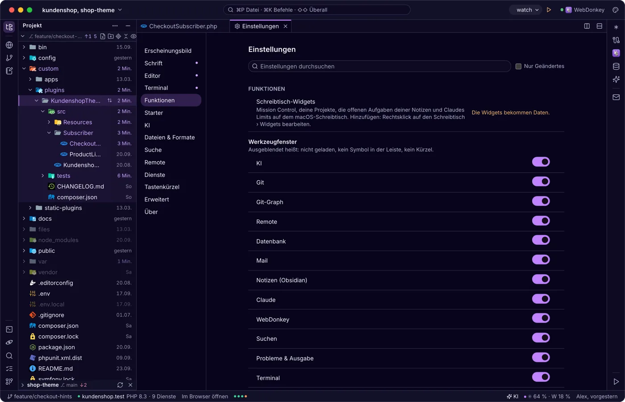Focus the 'Einstellungen durchsuchen' search field

click(x=379, y=67)
